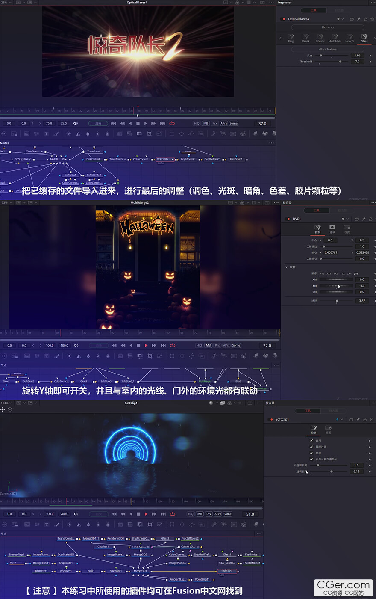The image size is (376, 599).
Task: Click APrx button in SoftClip1 transport bar
Action: pyautogui.click(x=218, y=514)
